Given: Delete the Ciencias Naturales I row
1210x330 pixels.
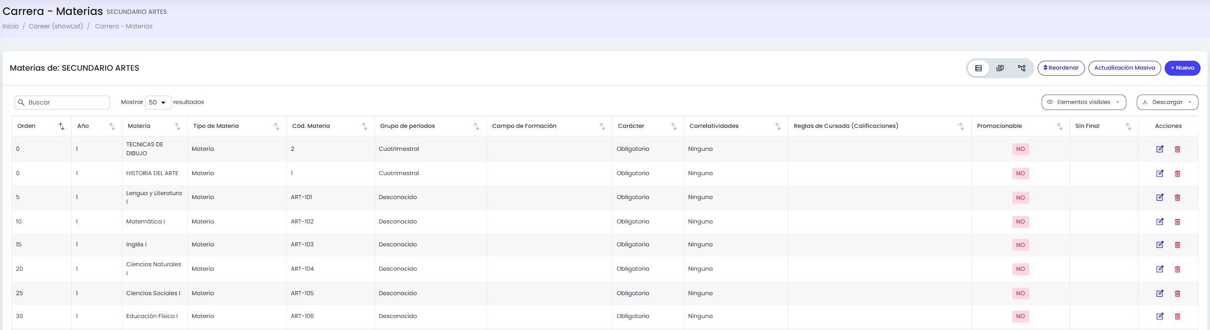Looking at the screenshot, I should pos(1178,269).
